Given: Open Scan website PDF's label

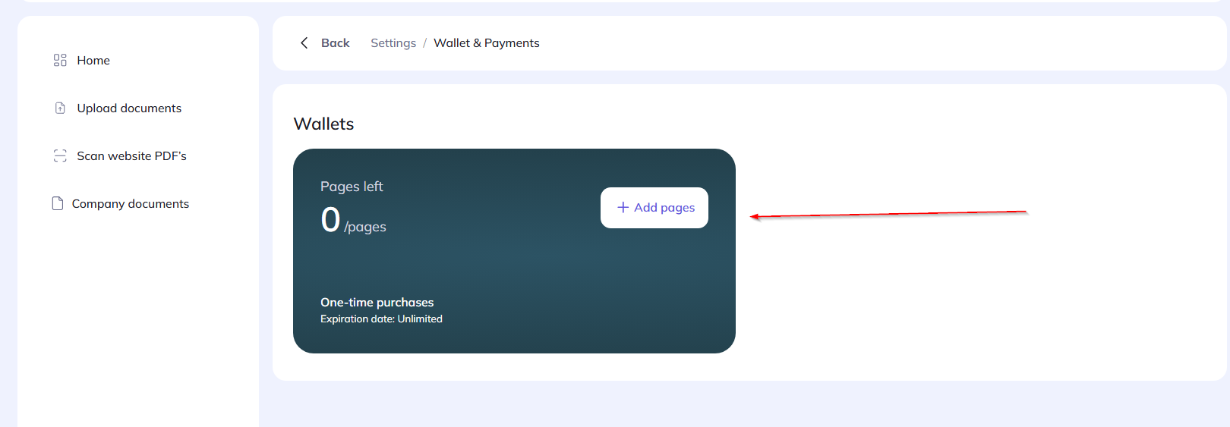Looking at the screenshot, I should click(131, 156).
